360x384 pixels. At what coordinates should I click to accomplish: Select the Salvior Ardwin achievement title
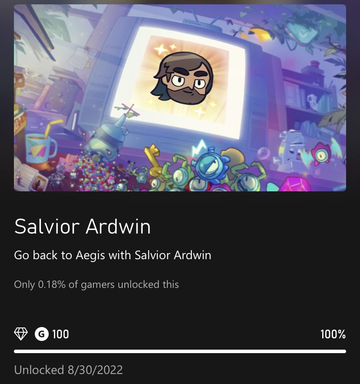pyautogui.click(x=82, y=227)
